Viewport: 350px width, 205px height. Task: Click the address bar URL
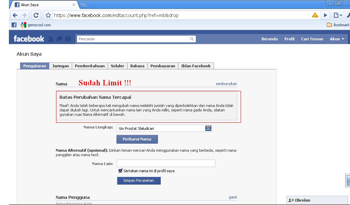tap(116, 15)
